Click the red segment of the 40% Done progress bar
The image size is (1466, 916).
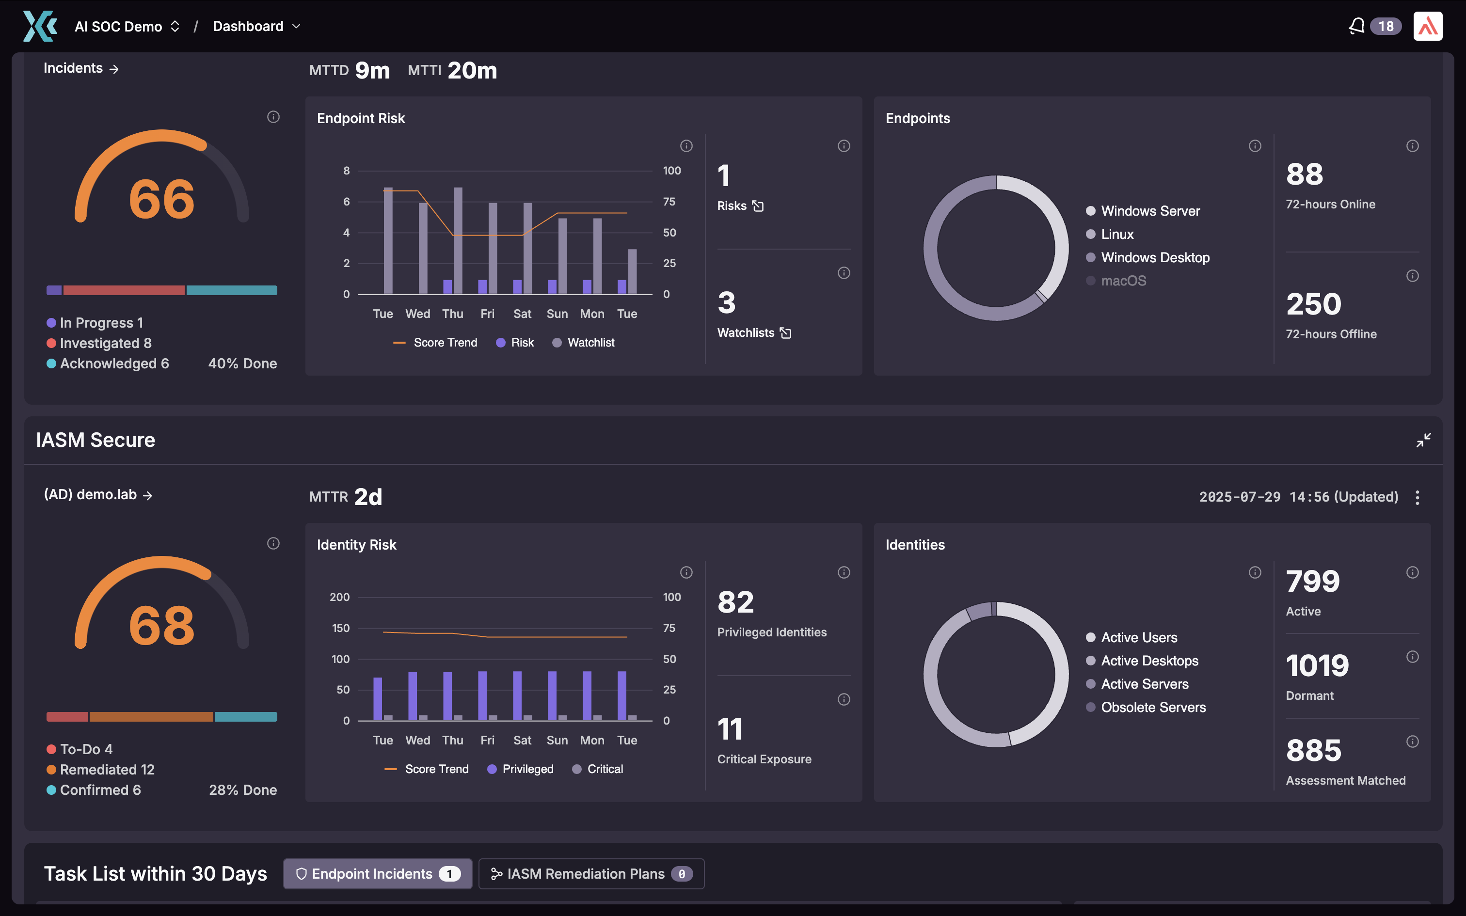click(x=124, y=290)
